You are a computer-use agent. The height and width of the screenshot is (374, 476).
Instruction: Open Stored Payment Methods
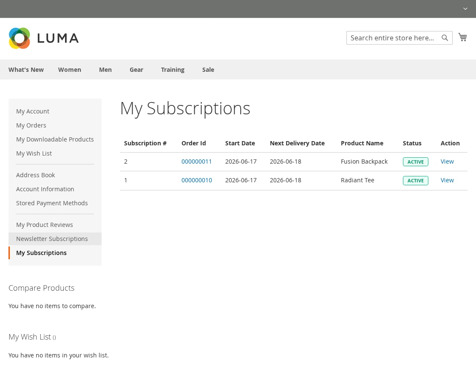tap(52, 203)
